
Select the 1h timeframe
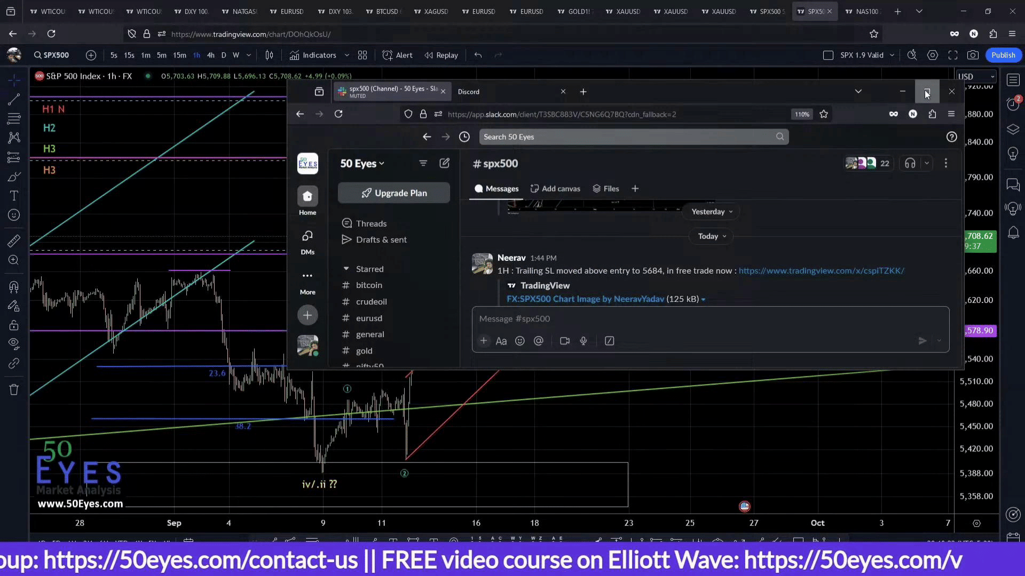point(196,55)
